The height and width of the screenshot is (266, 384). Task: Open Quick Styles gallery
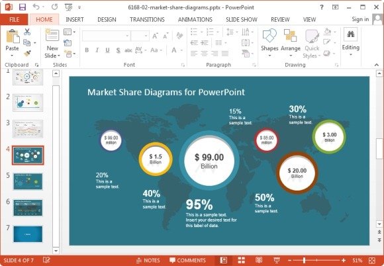point(312,44)
